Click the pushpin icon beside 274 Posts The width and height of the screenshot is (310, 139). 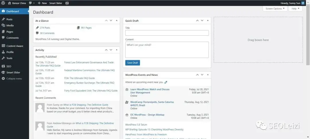click(37, 28)
